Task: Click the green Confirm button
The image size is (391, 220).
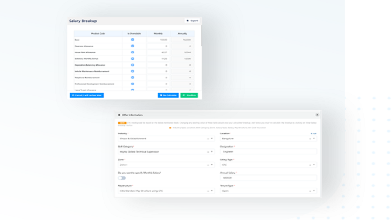Action: tap(189, 95)
